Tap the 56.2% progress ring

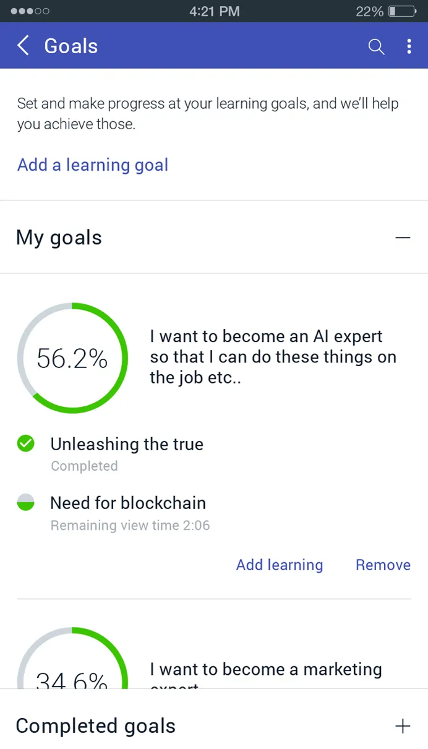point(72,358)
